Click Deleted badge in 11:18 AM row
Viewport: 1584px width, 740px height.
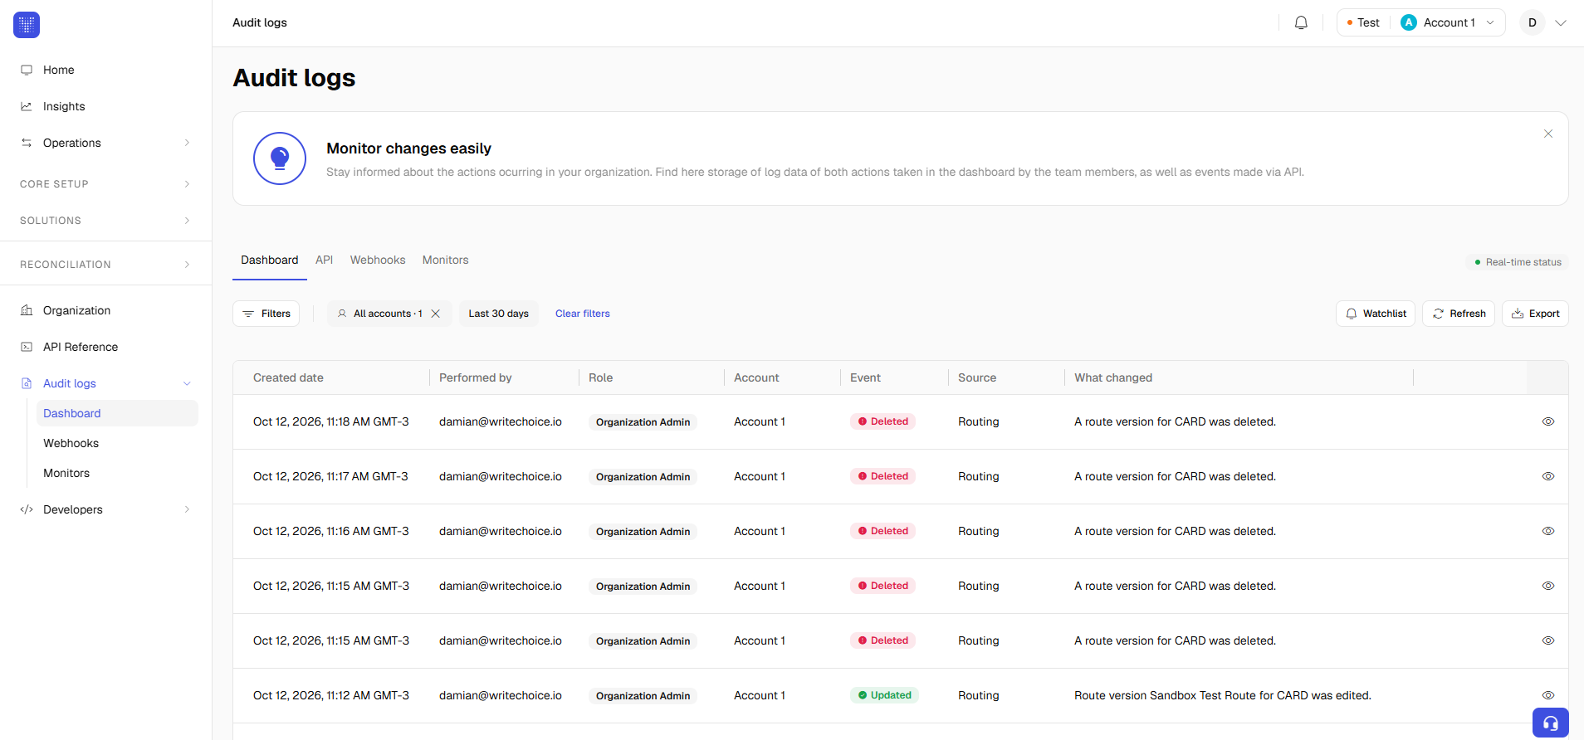coord(882,421)
